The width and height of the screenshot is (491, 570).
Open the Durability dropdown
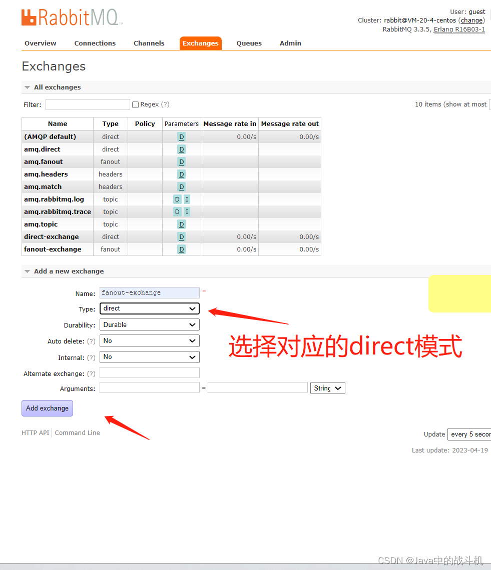point(150,324)
